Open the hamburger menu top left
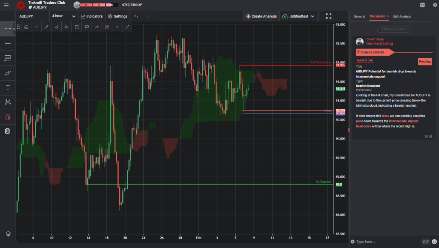This screenshot has width=439, height=248. click(x=6, y=6)
